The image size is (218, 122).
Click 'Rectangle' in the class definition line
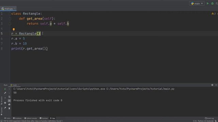point(32,14)
